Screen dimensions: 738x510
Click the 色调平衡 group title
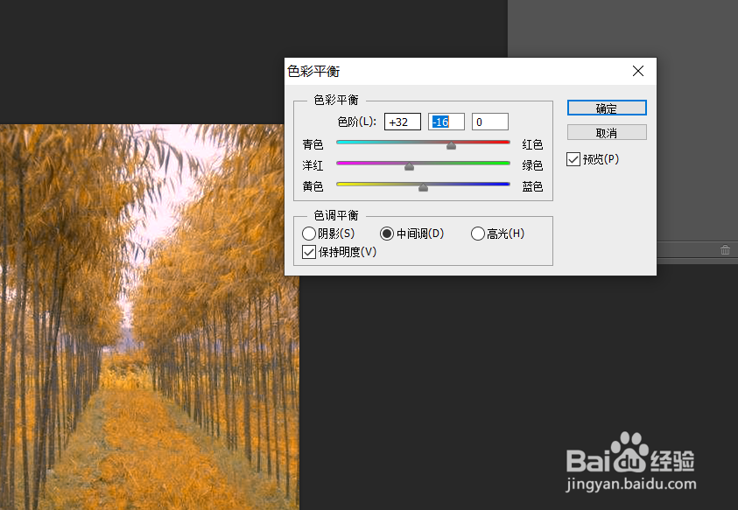(x=336, y=215)
